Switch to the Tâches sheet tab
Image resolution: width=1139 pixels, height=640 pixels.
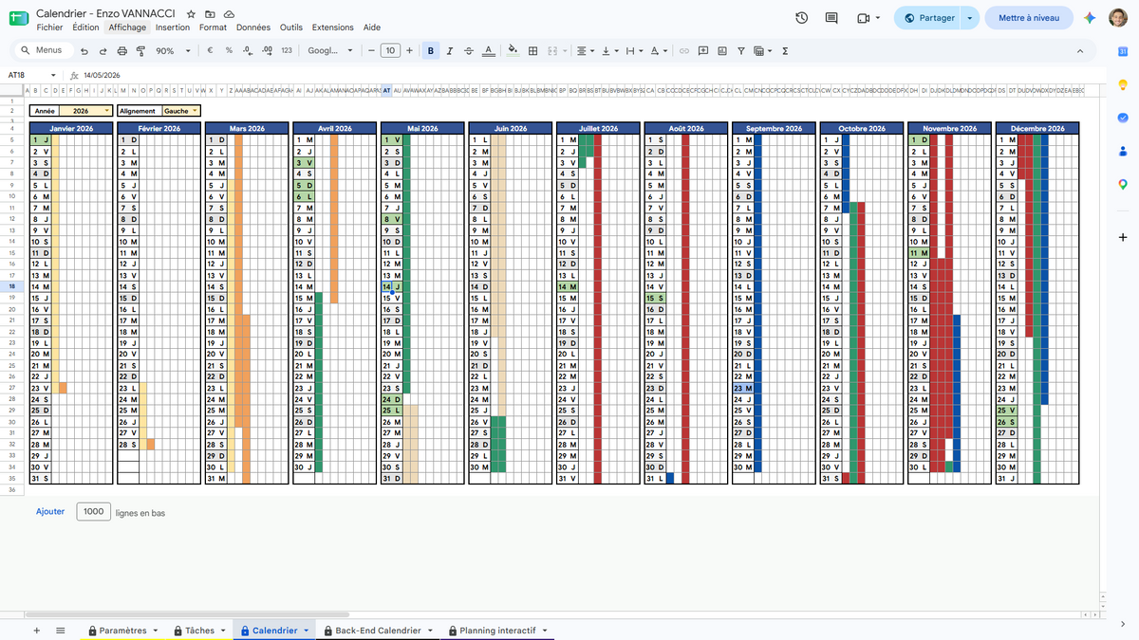click(x=199, y=631)
